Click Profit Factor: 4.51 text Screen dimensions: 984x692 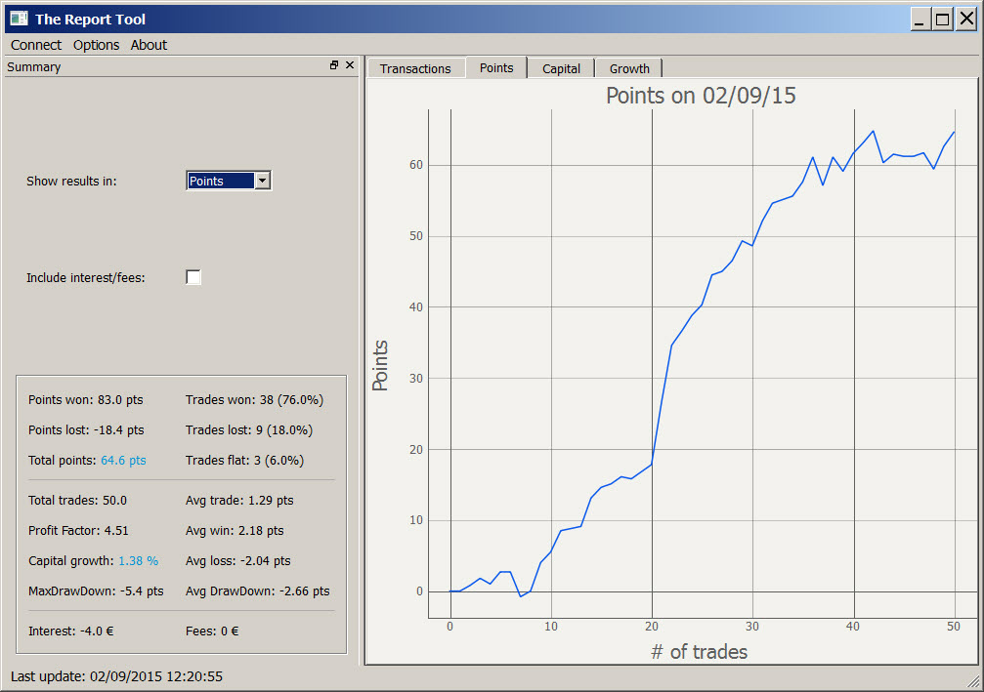78,530
